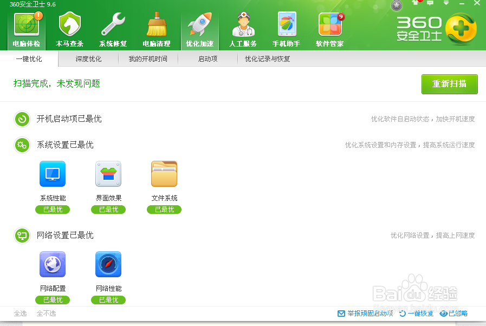Image resolution: width=486 pixels, height=326 pixels.
Task: Open the main menu down-arrow icon
Action: click(446, 3)
